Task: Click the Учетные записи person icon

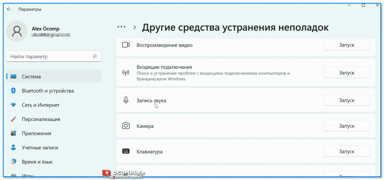Action: tap(13, 148)
